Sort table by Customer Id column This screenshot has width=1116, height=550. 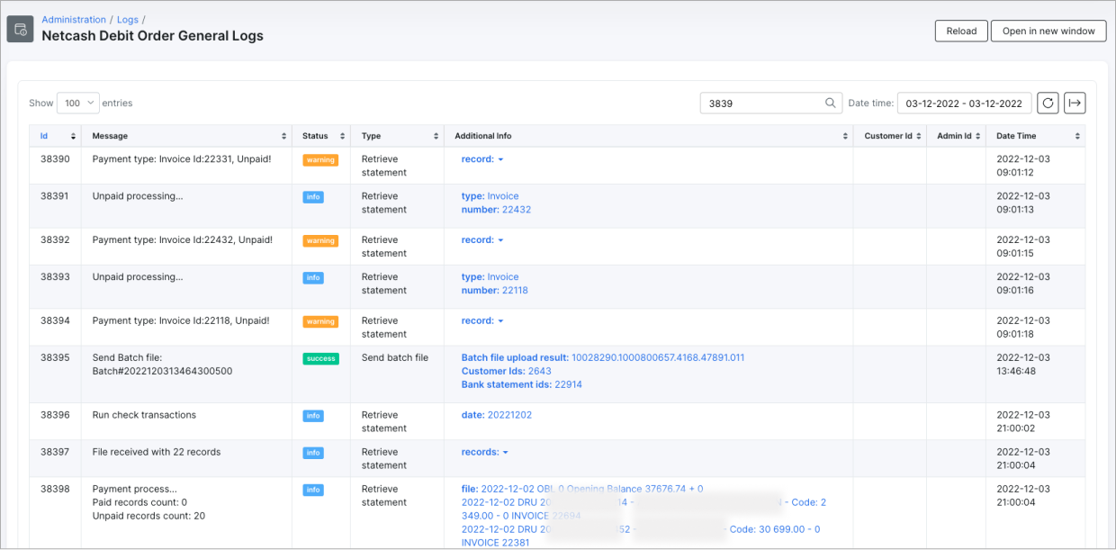[917, 136]
